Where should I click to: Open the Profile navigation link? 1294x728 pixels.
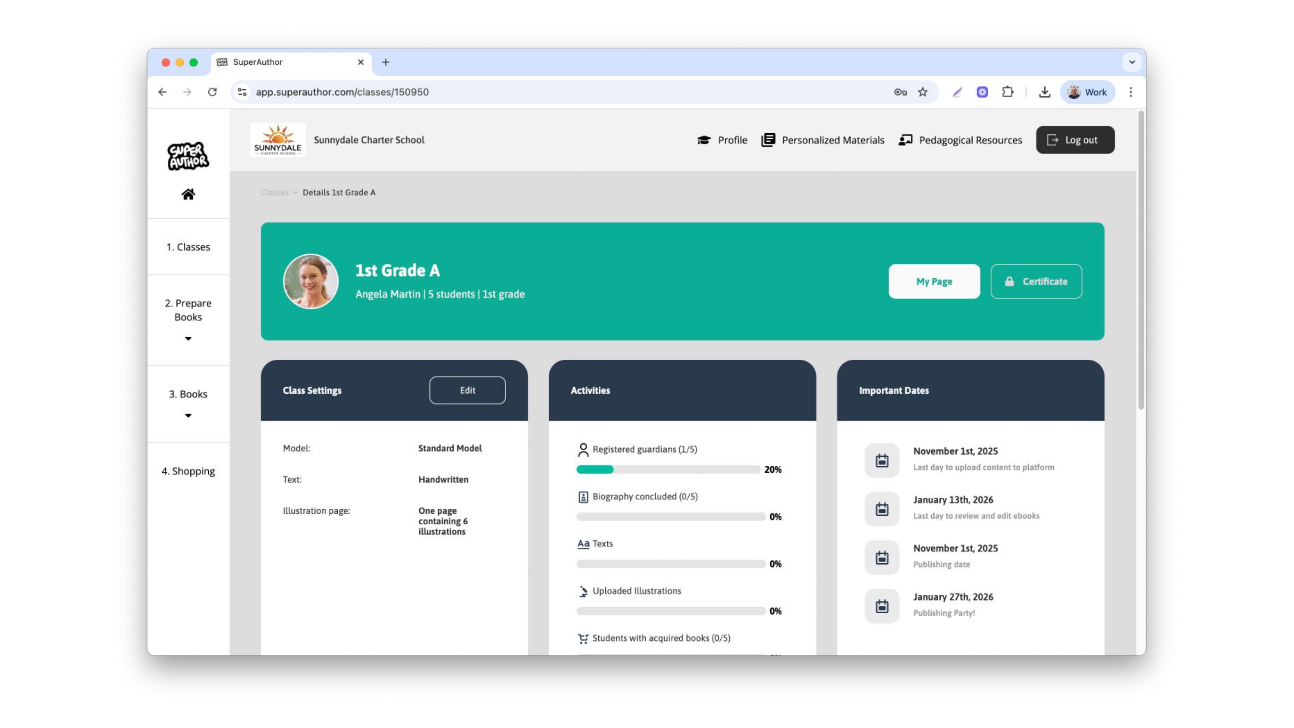click(722, 140)
